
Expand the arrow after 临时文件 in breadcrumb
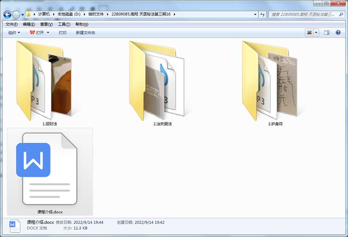(108, 14)
